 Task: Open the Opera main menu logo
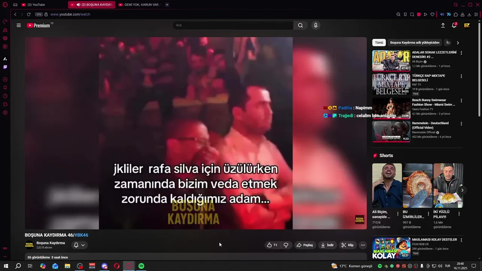(x=5, y=5)
